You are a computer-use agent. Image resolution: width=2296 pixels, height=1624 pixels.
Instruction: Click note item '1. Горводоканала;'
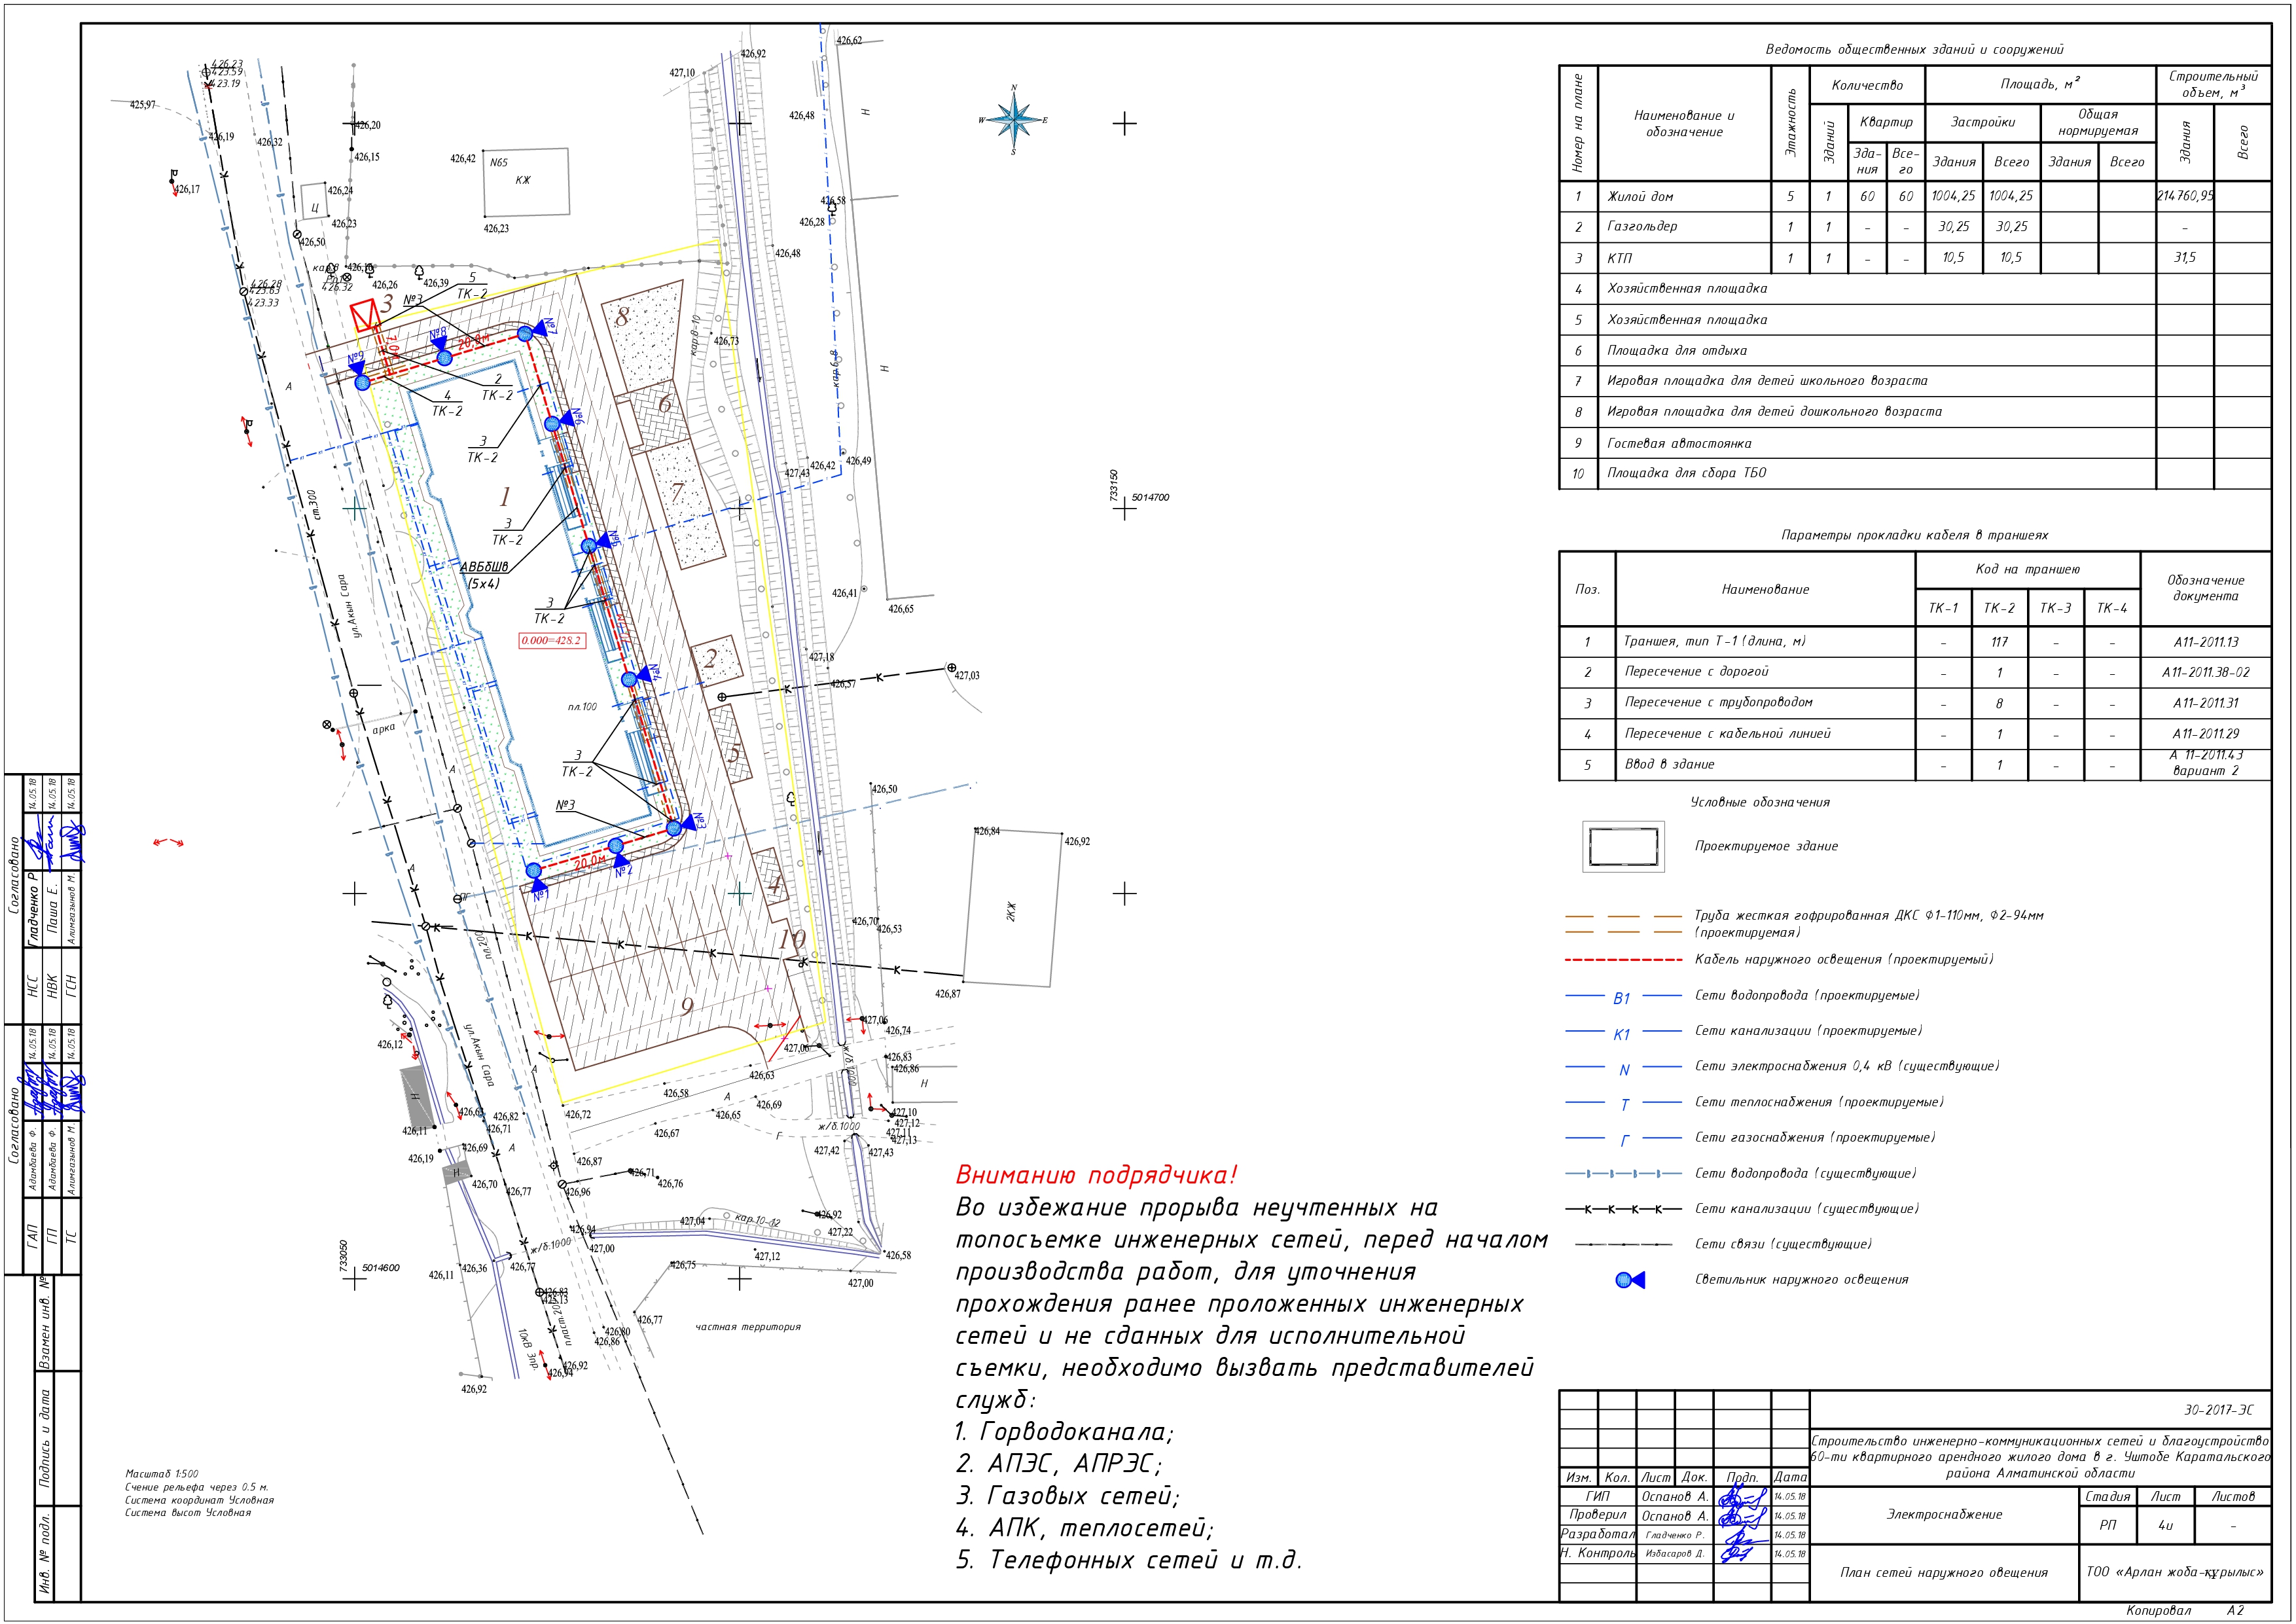(1065, 1432)
